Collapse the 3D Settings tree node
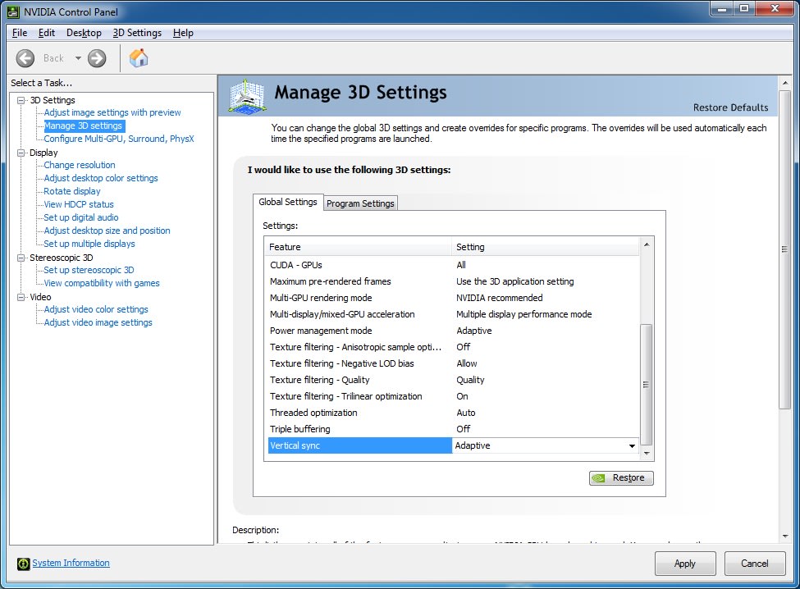This screenshot has height=589, width=800. [x=21, y=99]
